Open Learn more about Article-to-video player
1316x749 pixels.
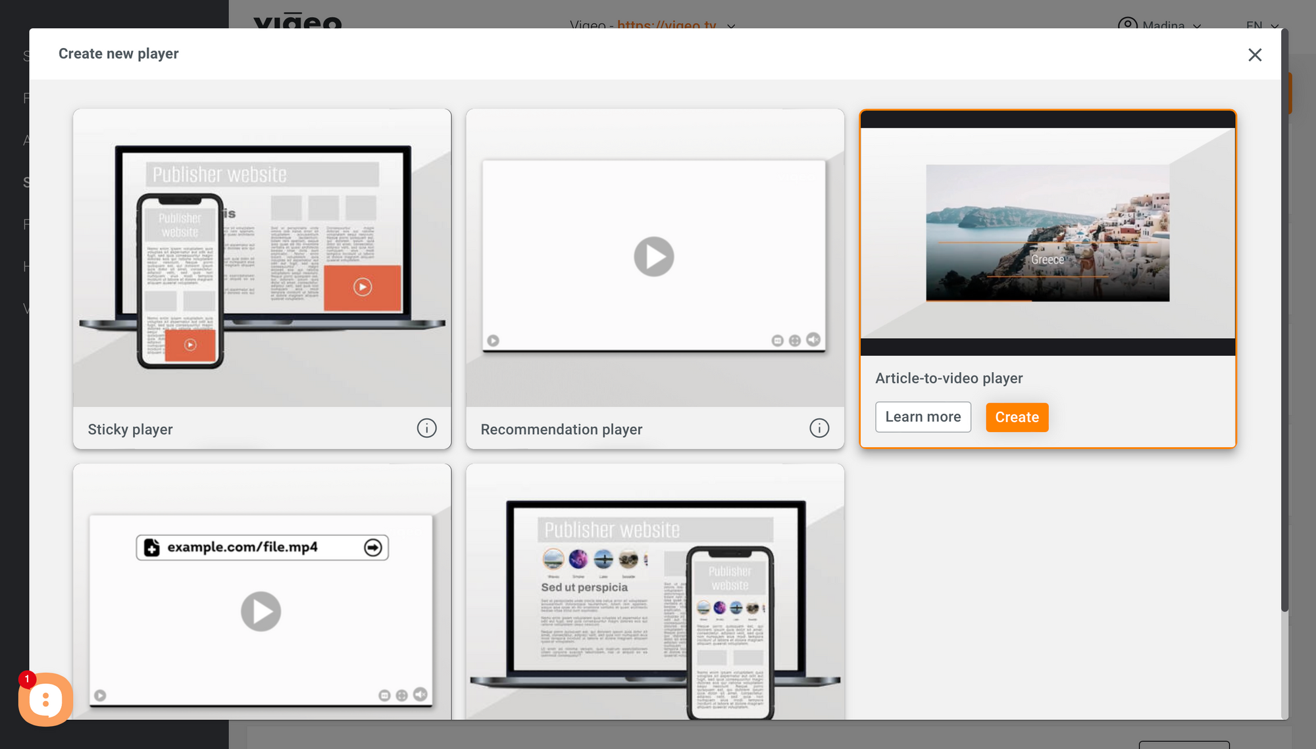pos(923,417)
